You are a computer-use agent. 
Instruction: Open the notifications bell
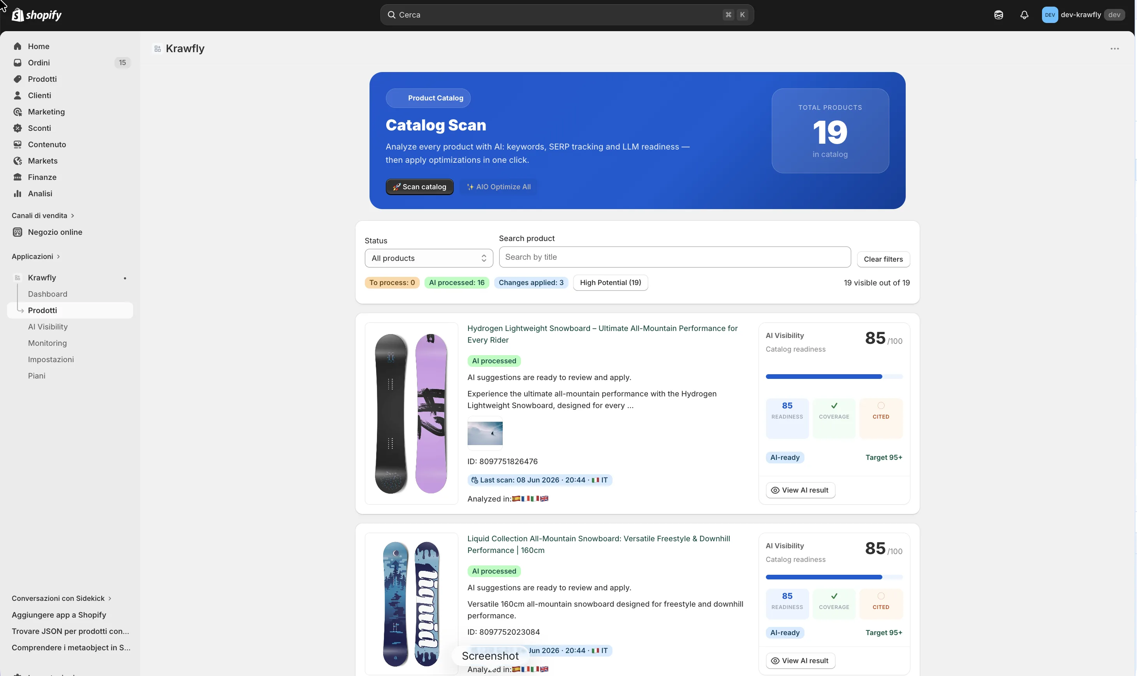click(1024, 15)
